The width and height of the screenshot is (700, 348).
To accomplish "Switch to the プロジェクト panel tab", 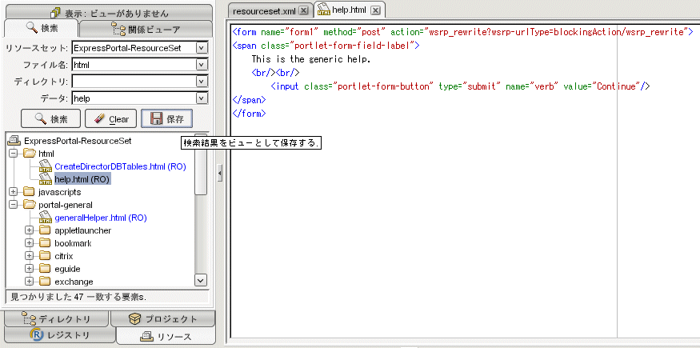I will coord(163,319).
